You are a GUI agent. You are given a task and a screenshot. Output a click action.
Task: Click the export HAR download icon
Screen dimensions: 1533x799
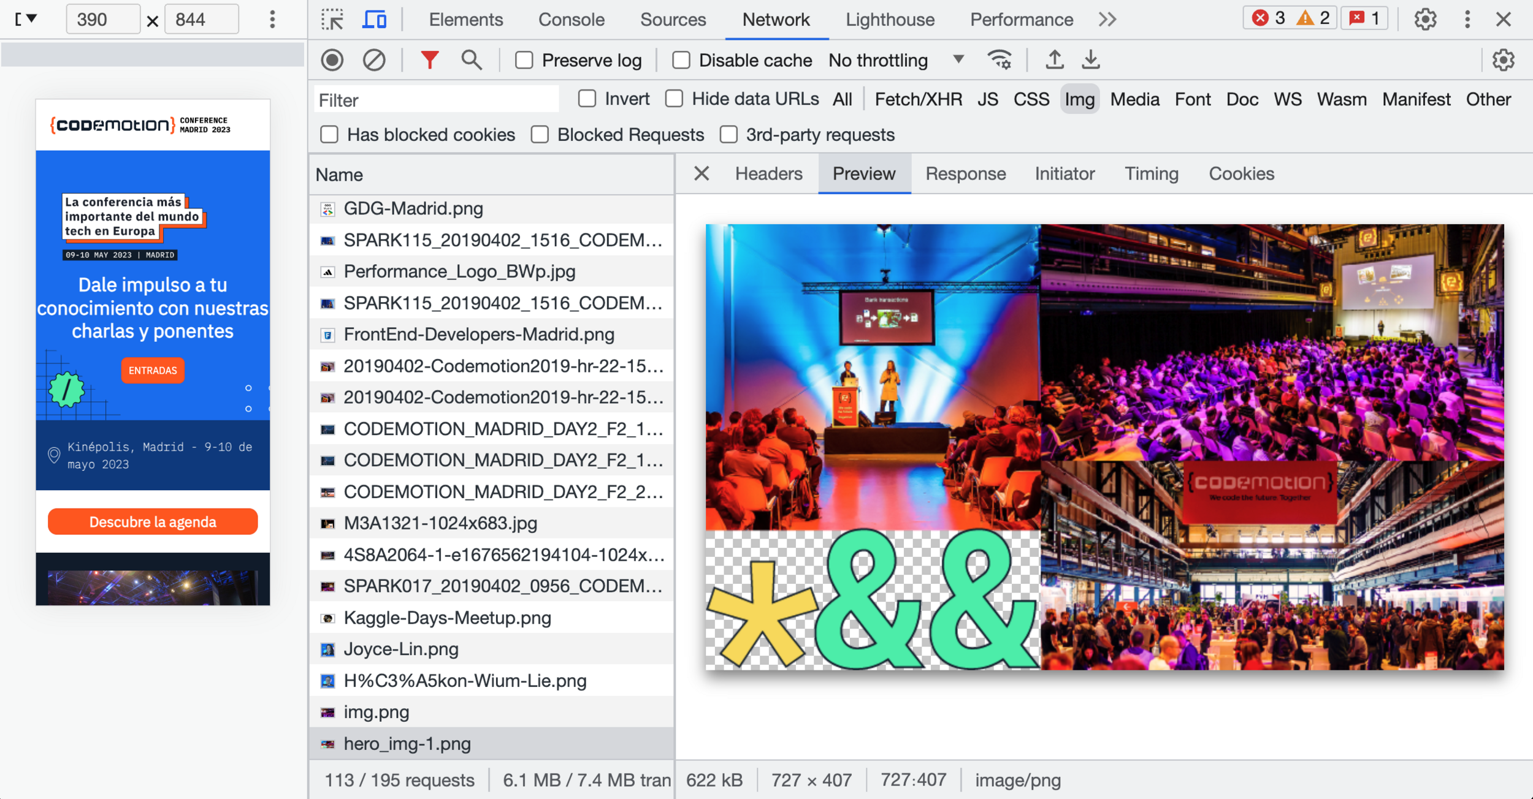pos(1090,60)
